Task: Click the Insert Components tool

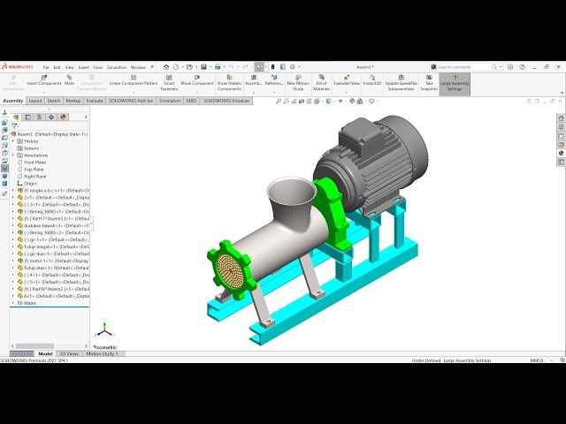Action: pyautogui.click(x=44, y=80)
